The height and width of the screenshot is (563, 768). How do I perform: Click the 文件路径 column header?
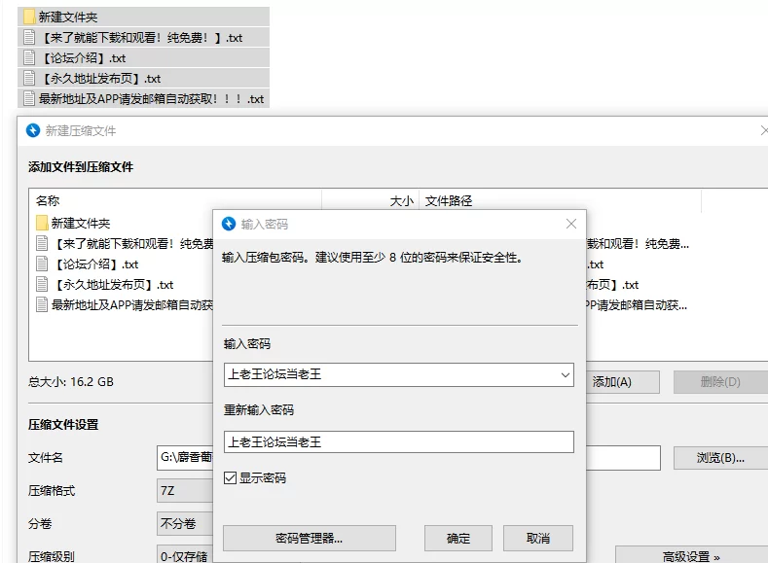[x=449, y=201]
